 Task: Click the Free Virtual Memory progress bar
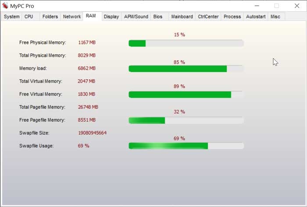pos(186,94)
